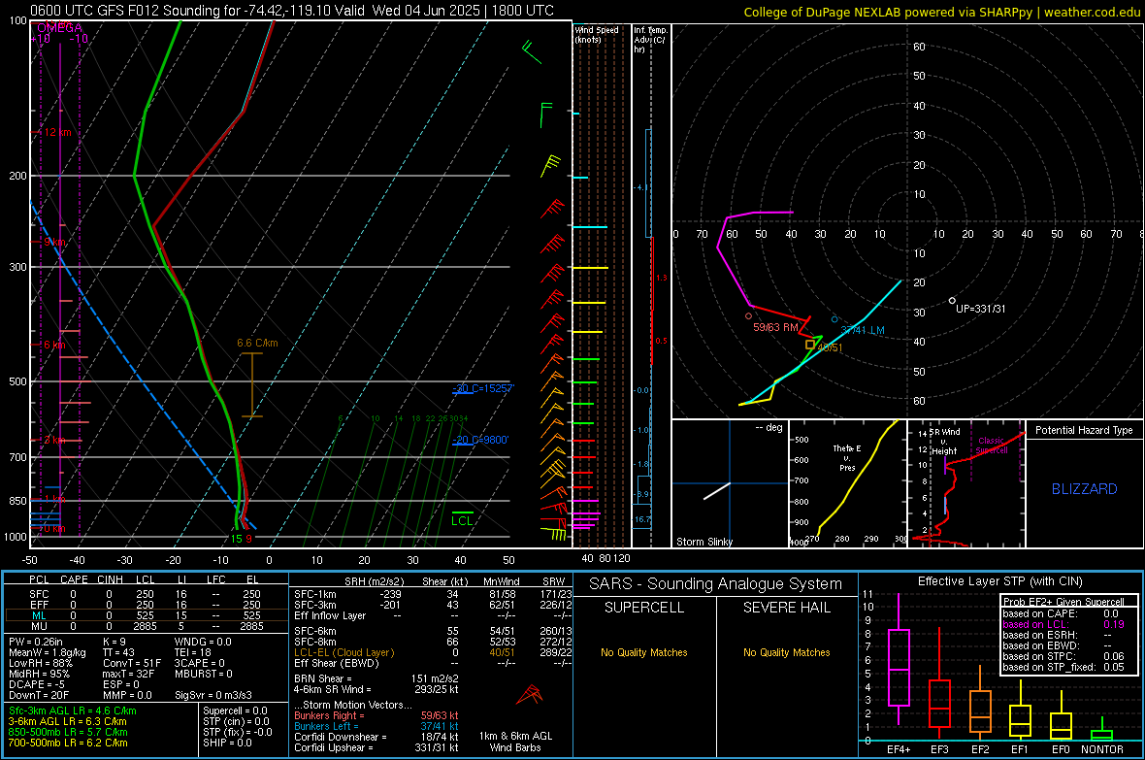The image size is (1145, 760).
Task: Click the magenta 'Classic Supercell' label
Action: point(992,446)
